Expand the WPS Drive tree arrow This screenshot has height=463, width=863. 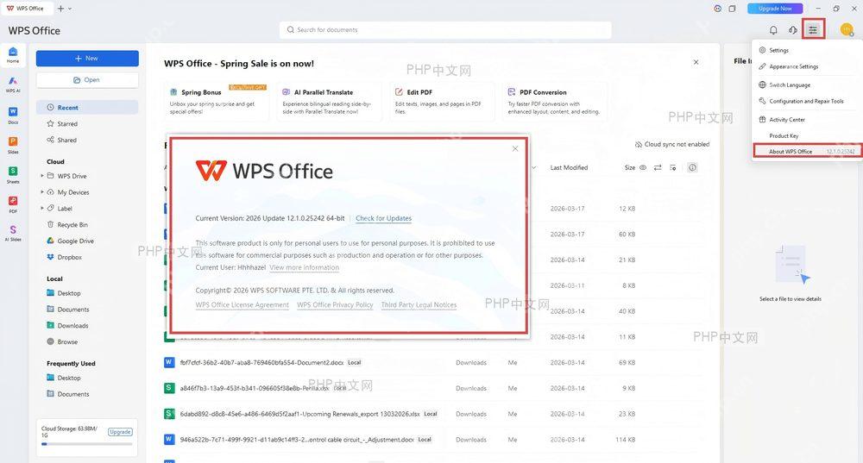41,176
